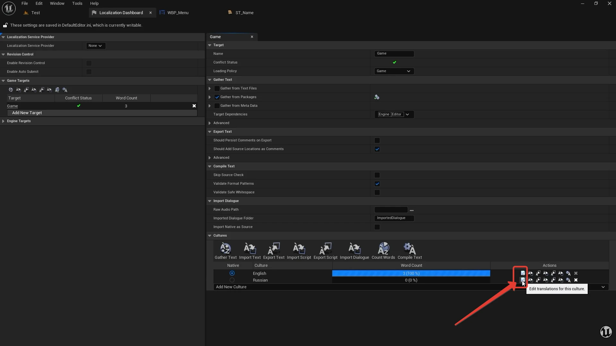The width and height of the screenshot is (616, 346).
Task: Open the Loading Policy Game dropdown
Action: [x=394, y=71]
